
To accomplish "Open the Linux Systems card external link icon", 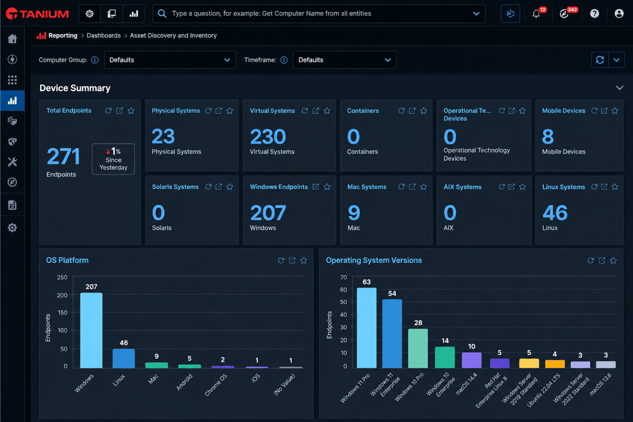I will pos(604,187).
